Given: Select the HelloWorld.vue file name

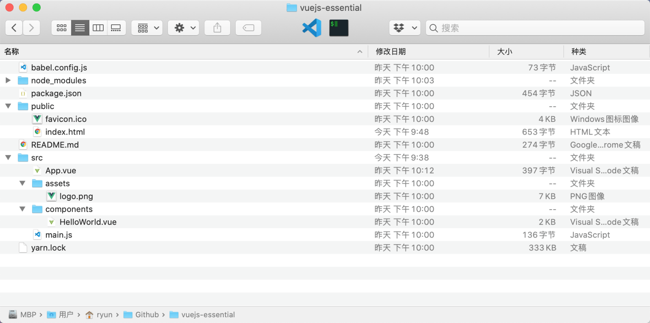Looking at the screenshot, I should click(88, 222).
